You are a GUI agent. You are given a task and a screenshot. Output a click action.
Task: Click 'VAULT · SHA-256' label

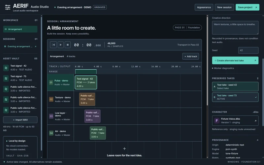(17, 156)
